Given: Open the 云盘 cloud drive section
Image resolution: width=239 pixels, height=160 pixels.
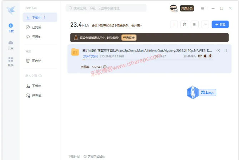Looking at the screenshot, I should tap(10, 45).
